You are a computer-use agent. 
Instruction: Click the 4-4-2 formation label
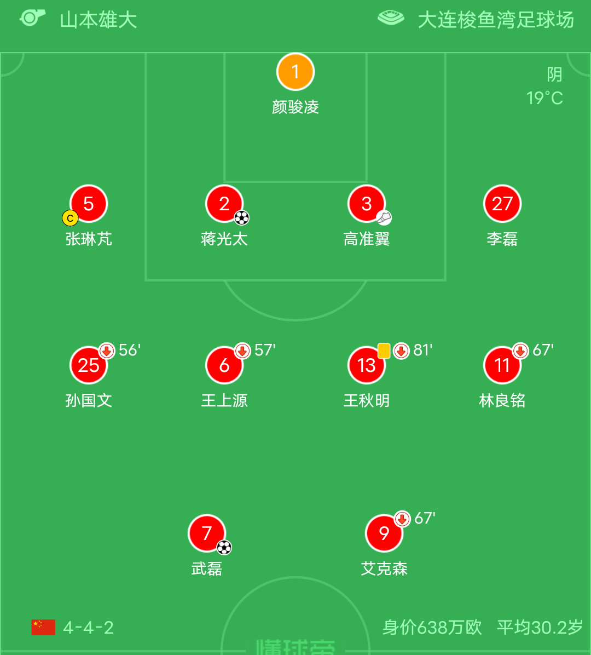pos(89,628)
